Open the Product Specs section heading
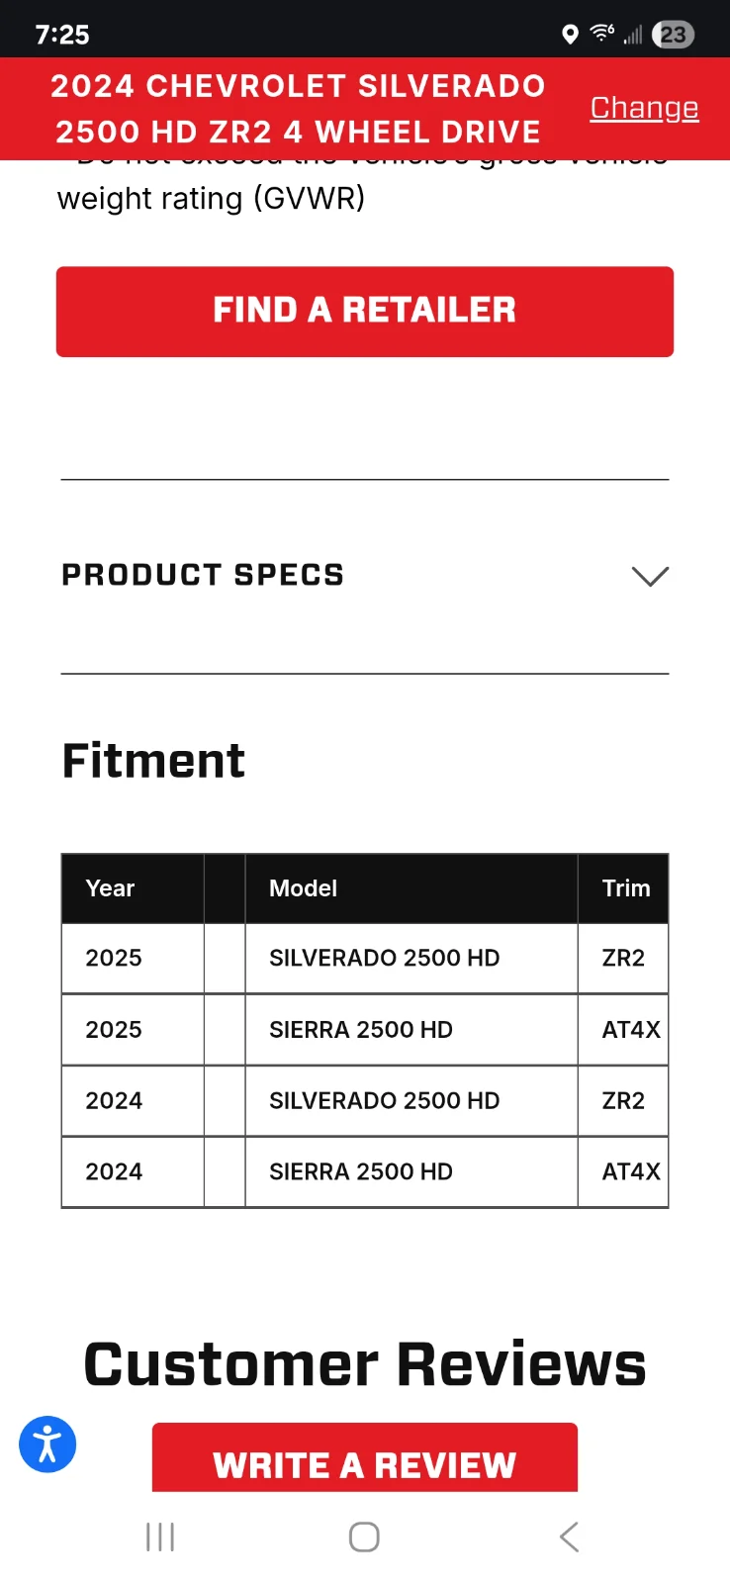 (203, 575)
